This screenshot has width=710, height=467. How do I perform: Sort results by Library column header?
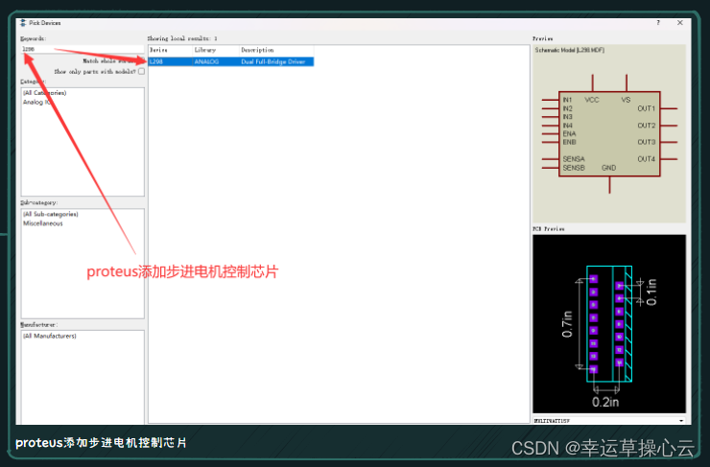tap(216, 50)
